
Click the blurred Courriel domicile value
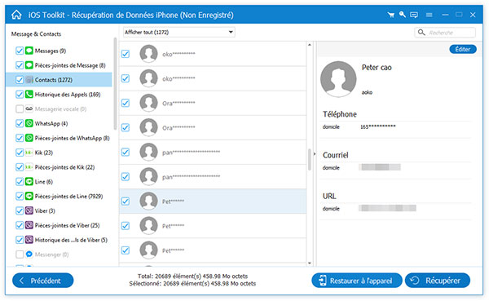(x=380, y=167)
